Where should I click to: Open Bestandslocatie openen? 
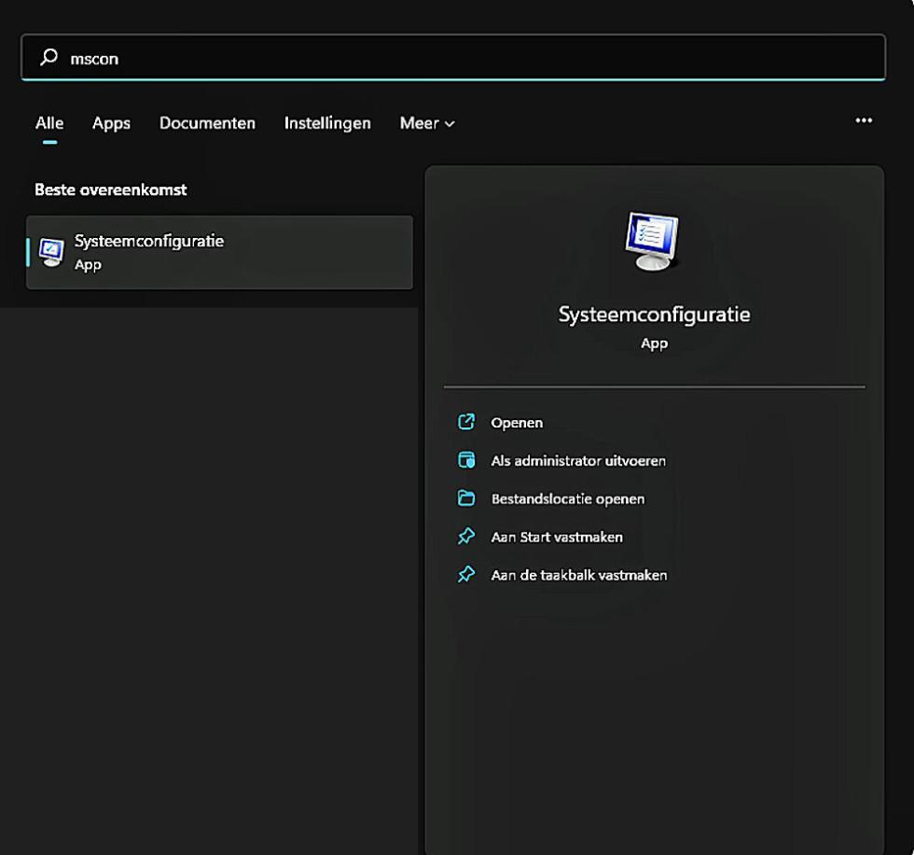coord(568,498)
